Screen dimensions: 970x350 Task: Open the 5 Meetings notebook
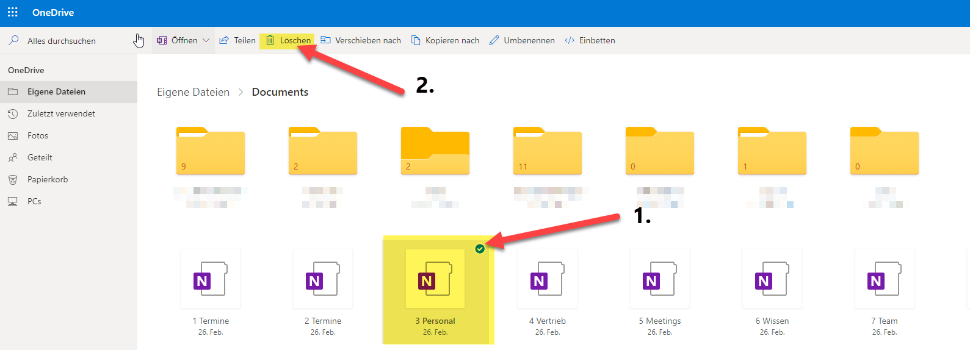[660, 279]
